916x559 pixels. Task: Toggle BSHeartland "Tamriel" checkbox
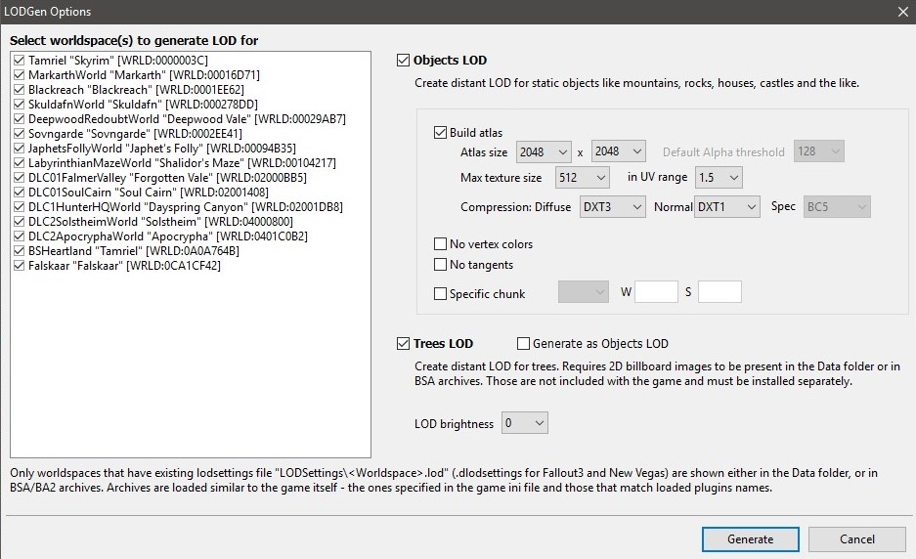tap(19, 250)
